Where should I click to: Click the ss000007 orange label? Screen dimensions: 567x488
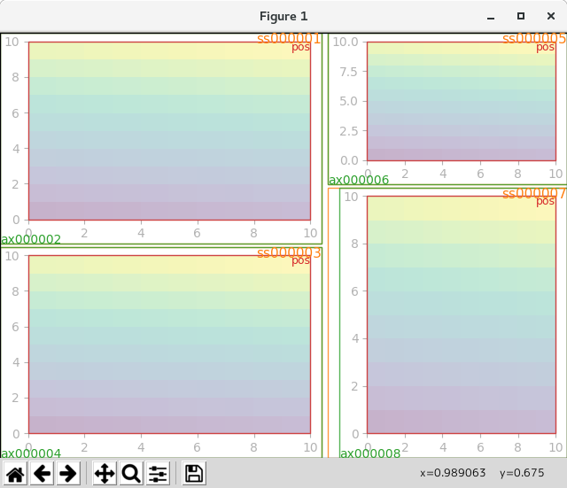tap(534, 193)
